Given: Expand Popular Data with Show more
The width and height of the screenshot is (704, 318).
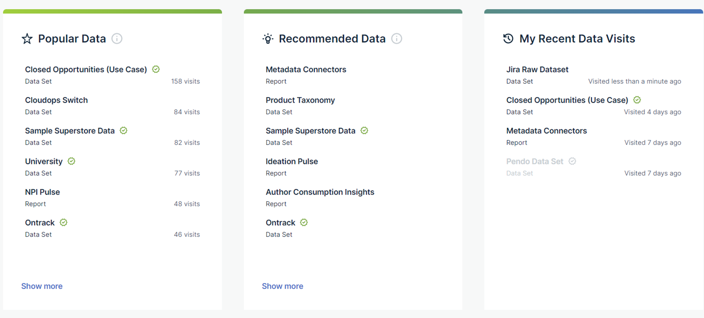Looking at the screenshot, I should (x=42, y=286).
